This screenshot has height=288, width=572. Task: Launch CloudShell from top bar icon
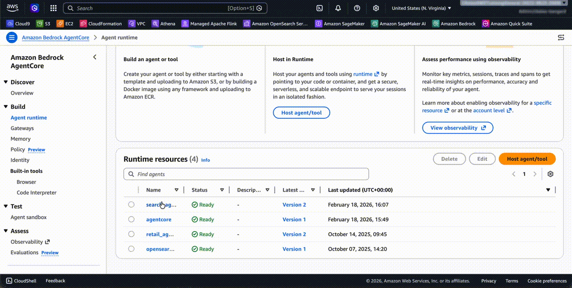(x=320, y=8)
